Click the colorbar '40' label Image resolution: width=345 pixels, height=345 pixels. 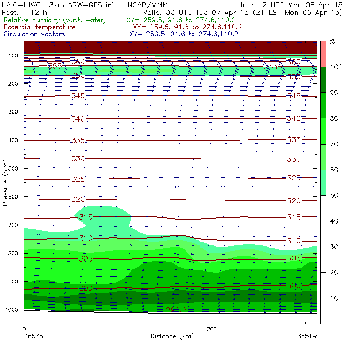pyautogui.click(x=334, y=221)
